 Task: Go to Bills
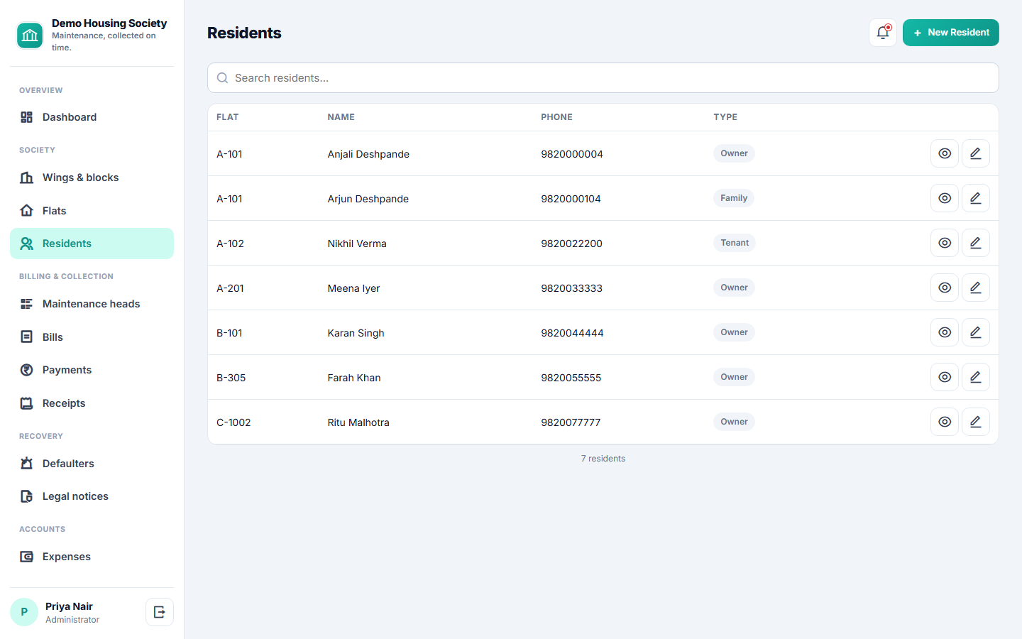tap(92, 337)
